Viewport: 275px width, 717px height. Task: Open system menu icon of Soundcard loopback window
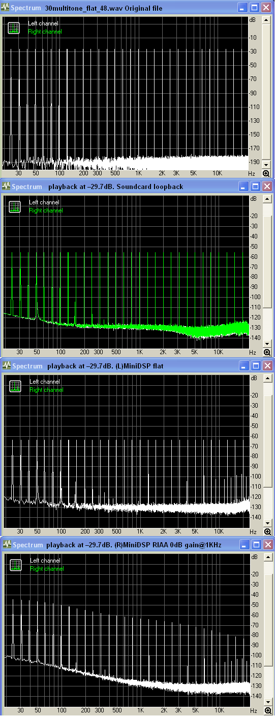pyautogui.click(x=6, y=187)
